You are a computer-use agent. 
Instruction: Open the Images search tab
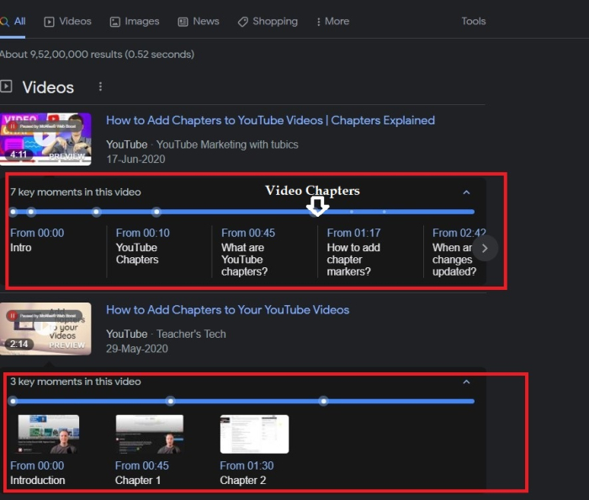point(135,21)
